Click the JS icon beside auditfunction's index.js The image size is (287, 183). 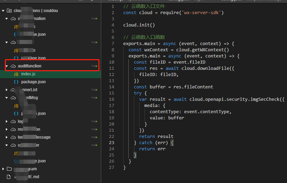(16, 74)
